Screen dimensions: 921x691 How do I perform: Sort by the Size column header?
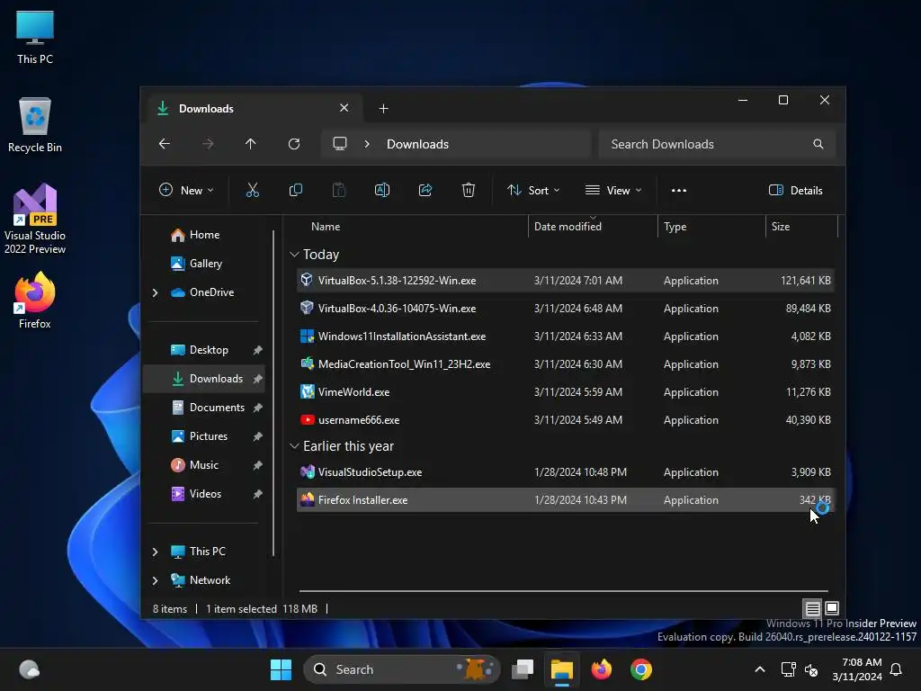pyautogui.click(x=801, y=226)
